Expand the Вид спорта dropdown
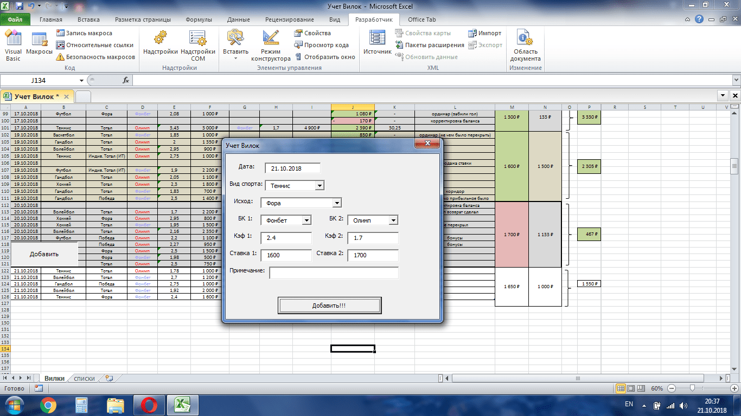Viewport: 741px width, 416px height. click(x=319, y=186)
